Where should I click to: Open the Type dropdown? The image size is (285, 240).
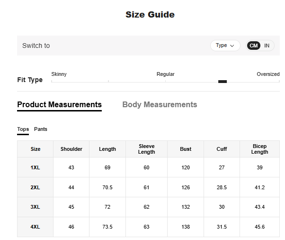click(225, 46)
